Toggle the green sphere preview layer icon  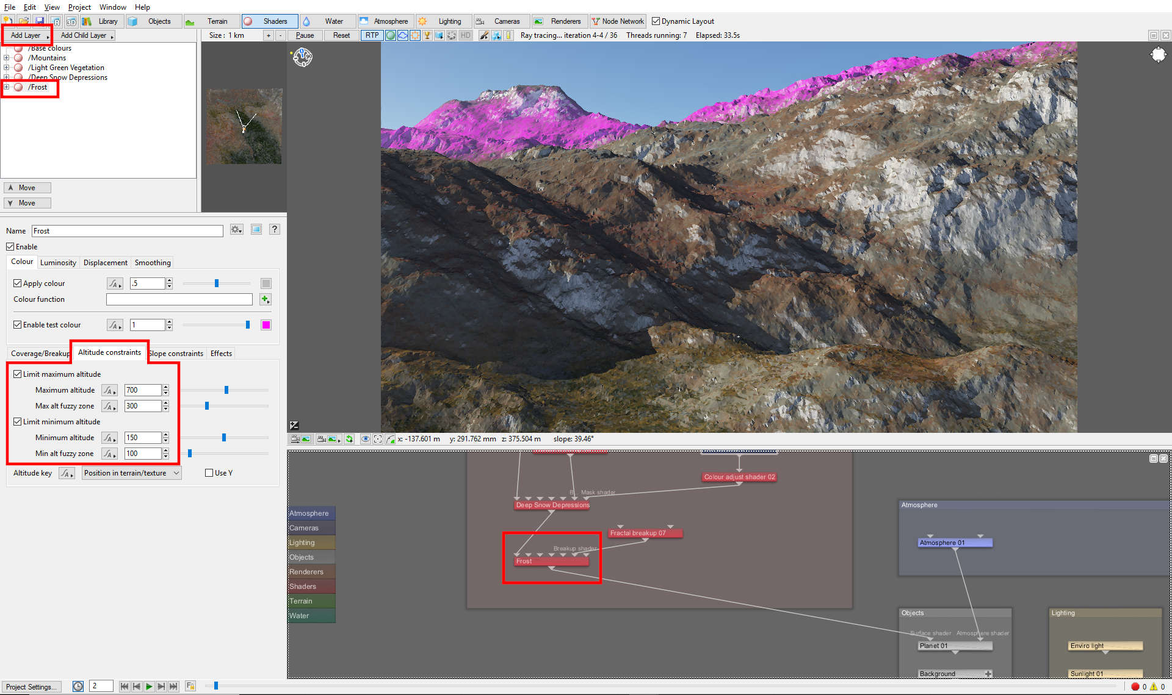pos(391,35)
